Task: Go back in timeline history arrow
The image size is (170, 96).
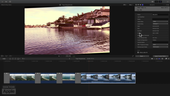Action: pos(69,59)
